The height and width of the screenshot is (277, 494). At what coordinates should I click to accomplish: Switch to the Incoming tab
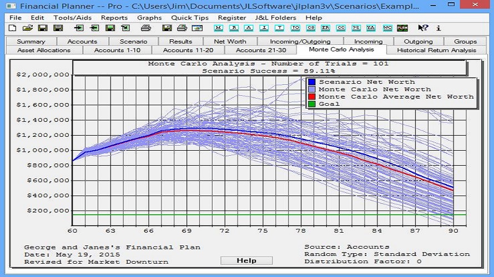point(369,42)
